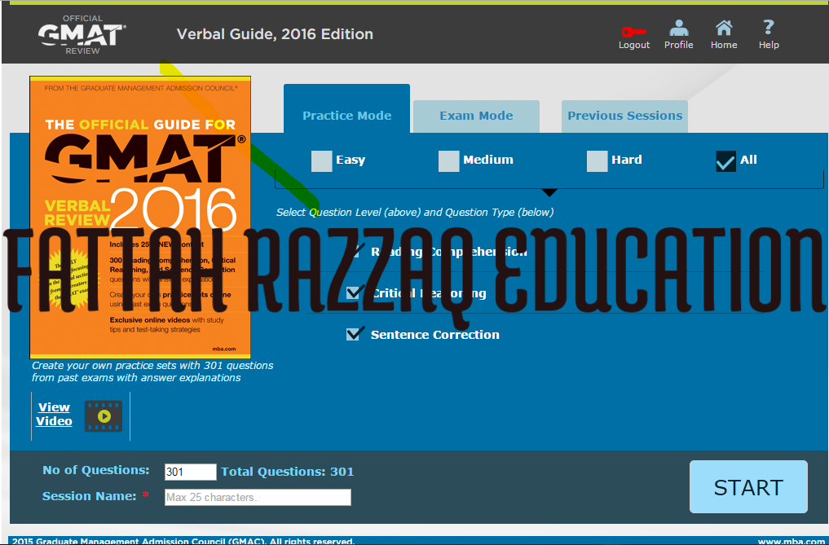The image size is (829, 545).
Task: Click the 'Verbal Guide, 2016 Edition' title
Action: [275, 34]
